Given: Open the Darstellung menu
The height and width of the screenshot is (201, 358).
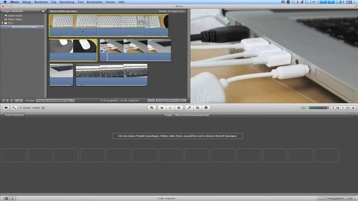Looking at the screenshot, I should coord(67,2).
